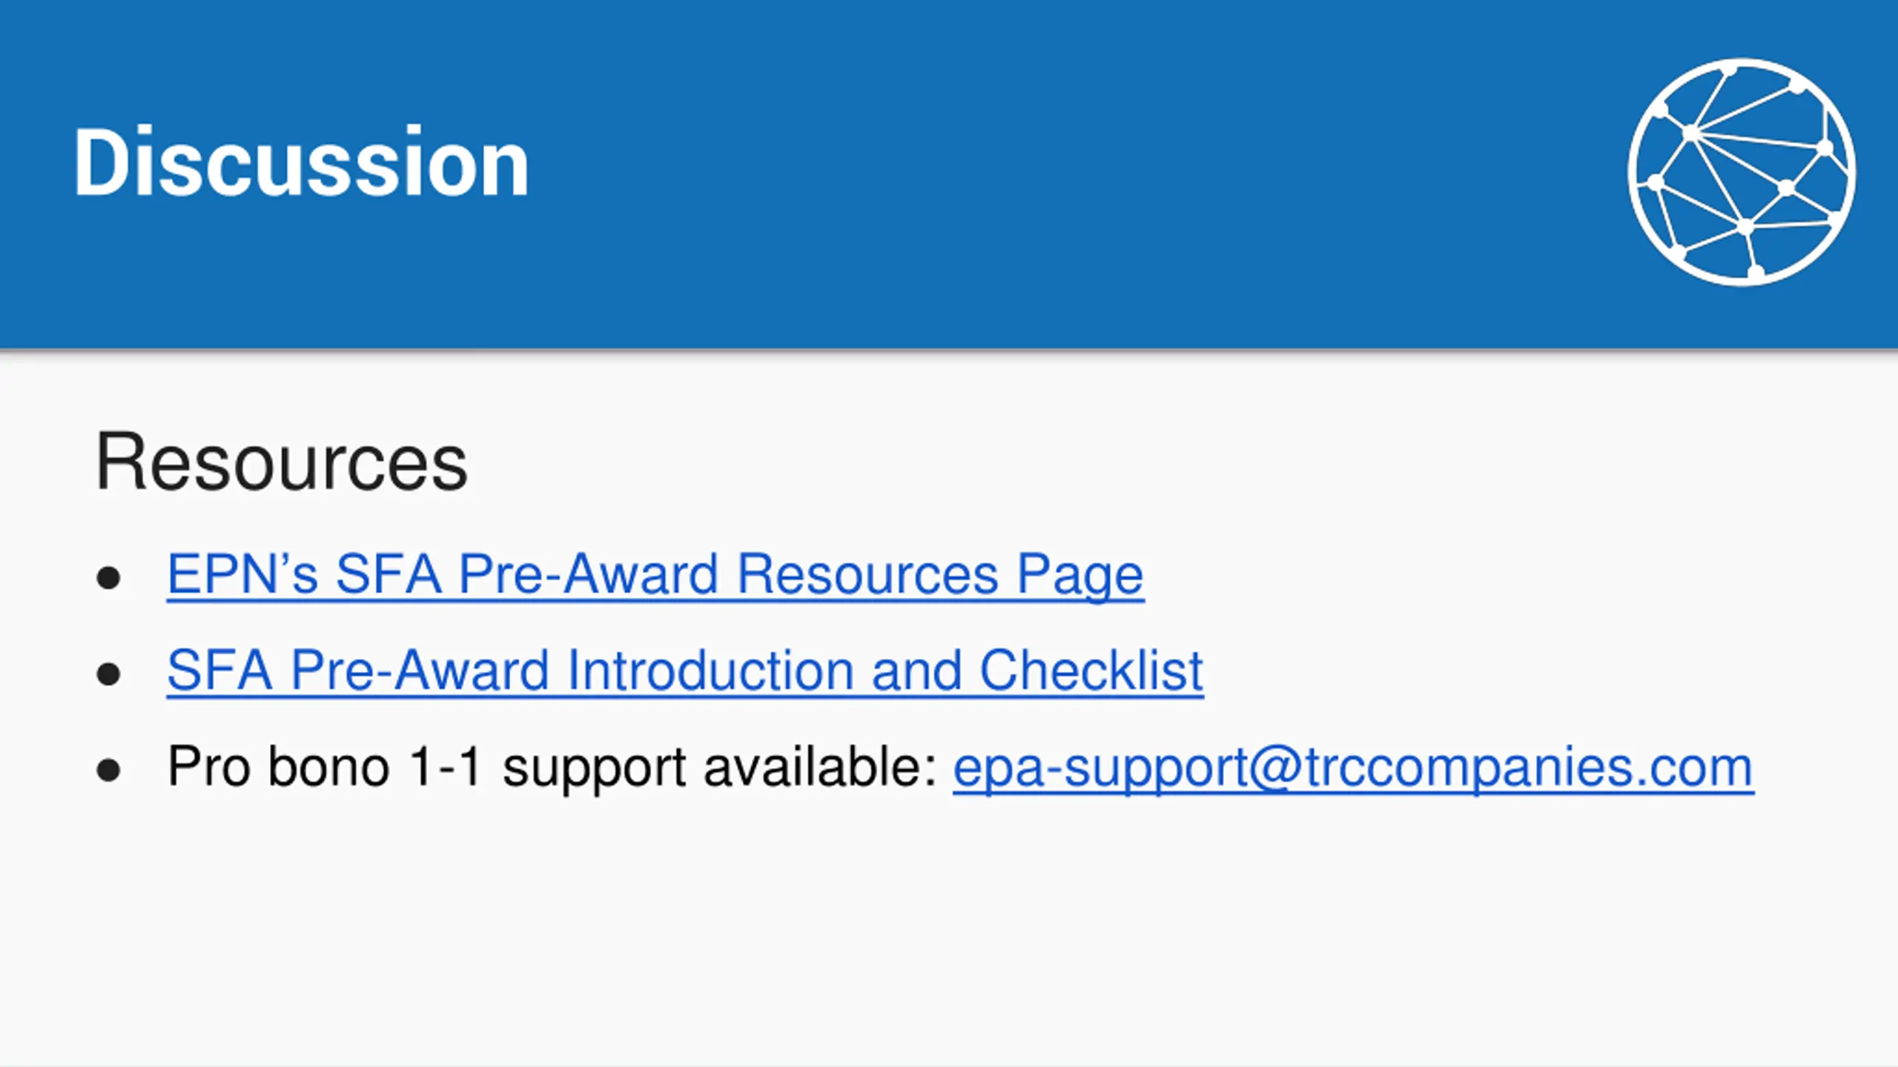Click the word 'available:' before the email
This screenshot has width=1898, height=1067.
tap(821, 766)
